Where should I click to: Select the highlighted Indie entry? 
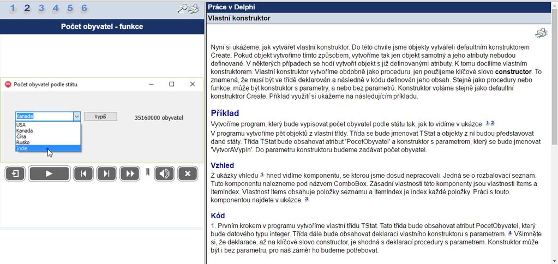click(x=48, y=148)
